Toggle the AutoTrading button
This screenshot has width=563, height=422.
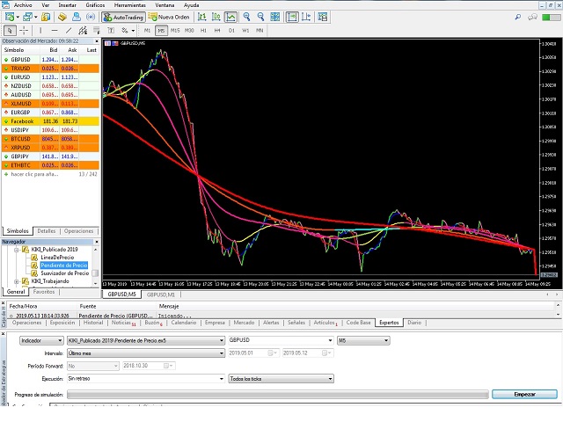[x=123, y=17]
